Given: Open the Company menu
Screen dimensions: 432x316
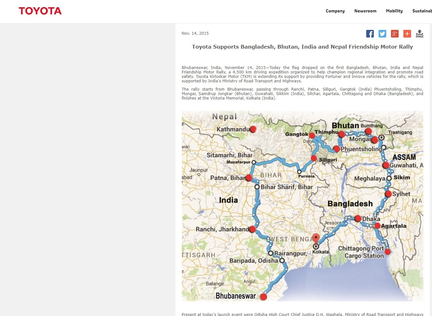Looking at the screenshot, I should coord(335,11).
